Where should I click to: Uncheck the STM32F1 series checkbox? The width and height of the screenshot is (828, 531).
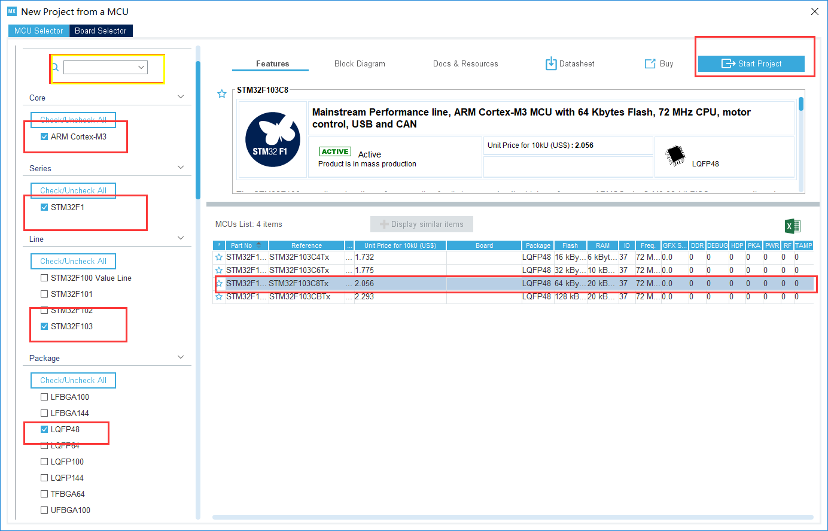(44, 207)
